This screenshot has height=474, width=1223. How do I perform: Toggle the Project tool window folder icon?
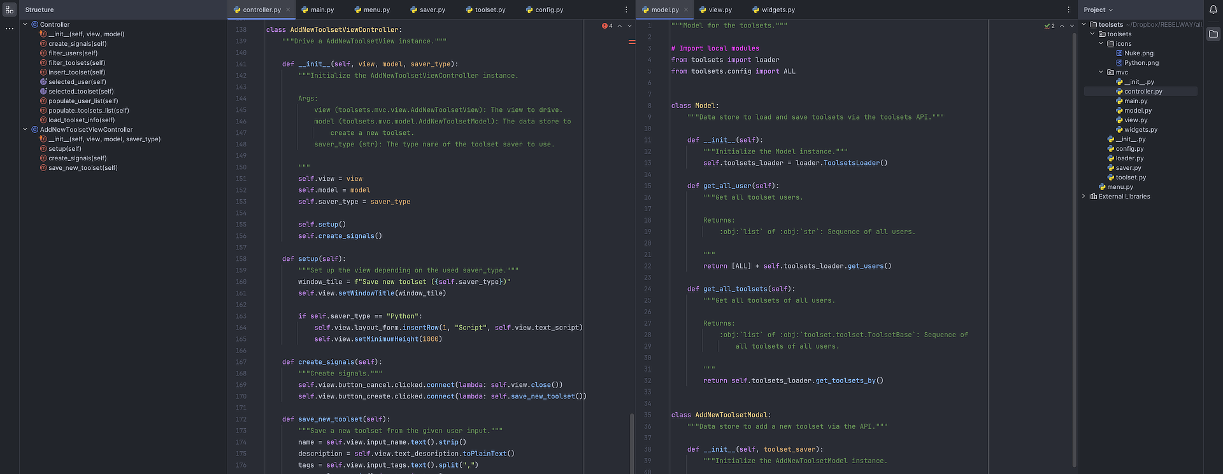(1213, 34)
